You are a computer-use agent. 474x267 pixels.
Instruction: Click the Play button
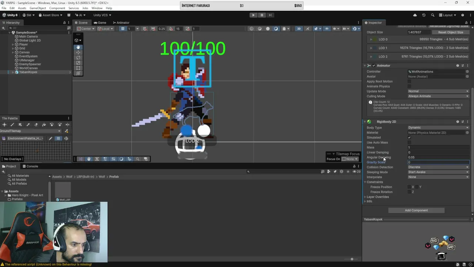click(x=253, y=15)
